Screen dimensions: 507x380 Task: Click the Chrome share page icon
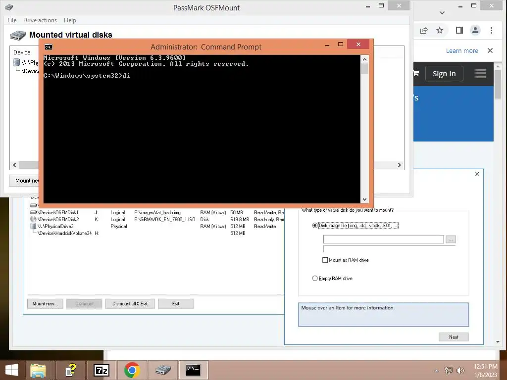[x=424, y=30]
